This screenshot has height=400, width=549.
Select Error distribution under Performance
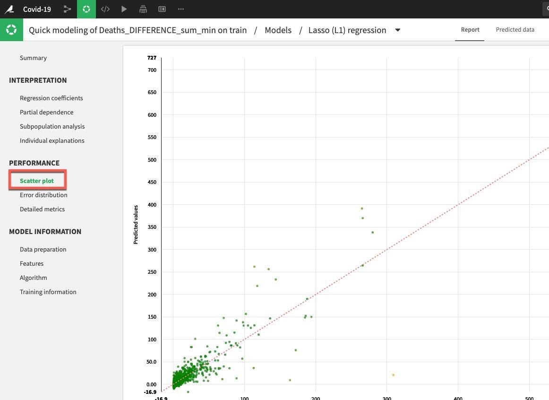tap(43, 195)
